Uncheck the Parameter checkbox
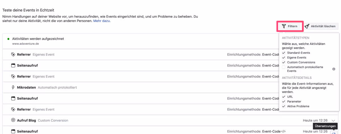 pos(284,101)
